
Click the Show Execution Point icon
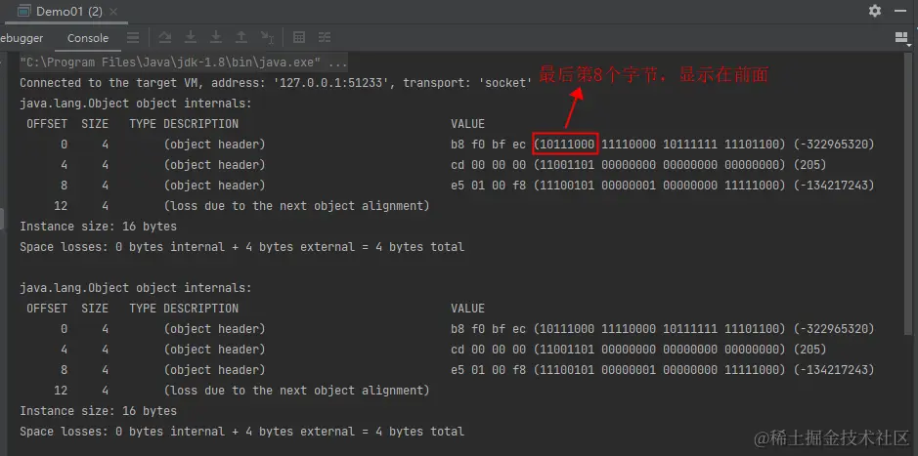pos(134,38)
